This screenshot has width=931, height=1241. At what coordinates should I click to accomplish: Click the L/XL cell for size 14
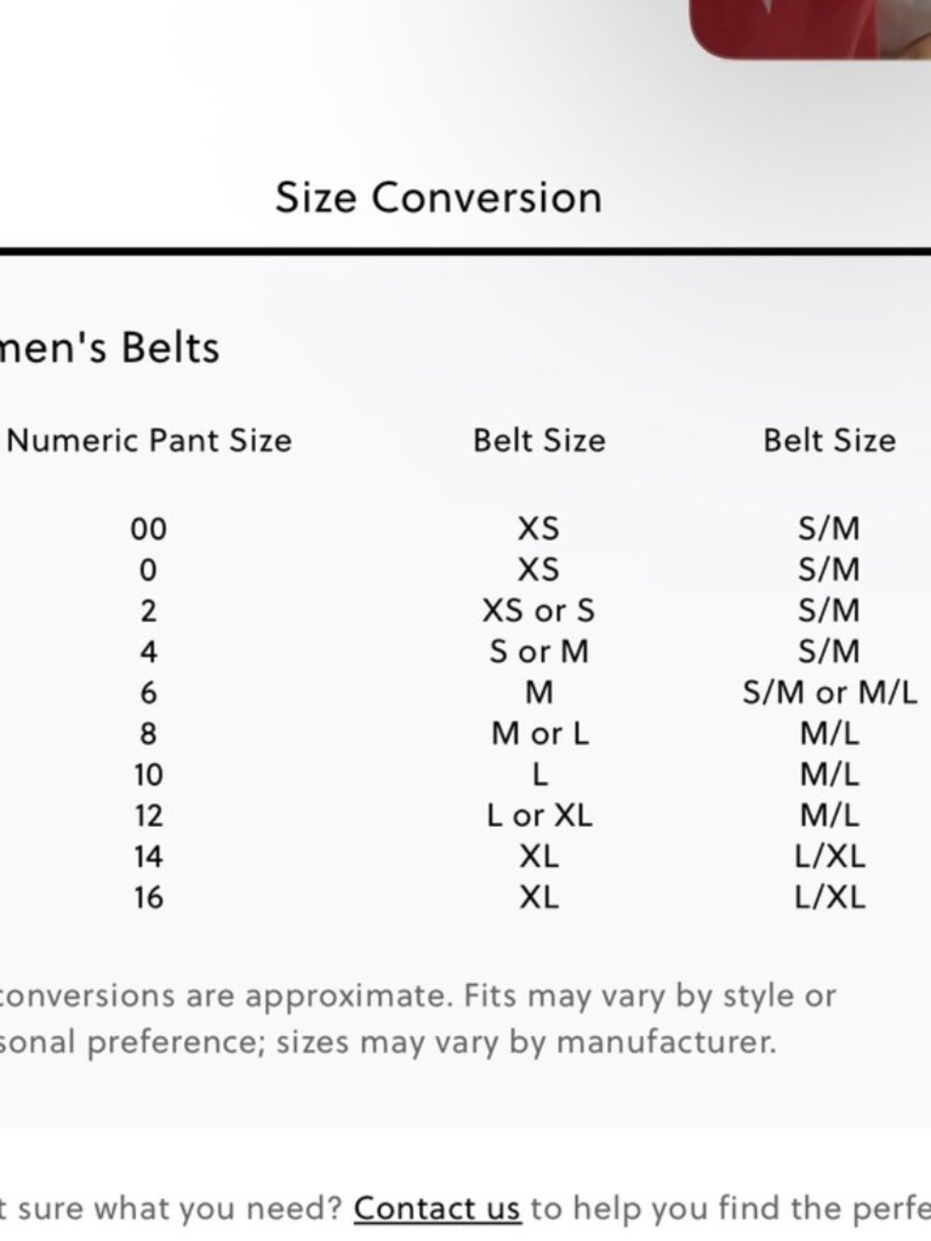coord(830,857)
